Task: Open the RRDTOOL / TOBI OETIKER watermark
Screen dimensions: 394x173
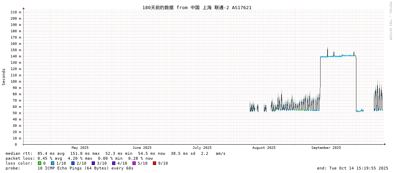Action: tap(390, 21)
